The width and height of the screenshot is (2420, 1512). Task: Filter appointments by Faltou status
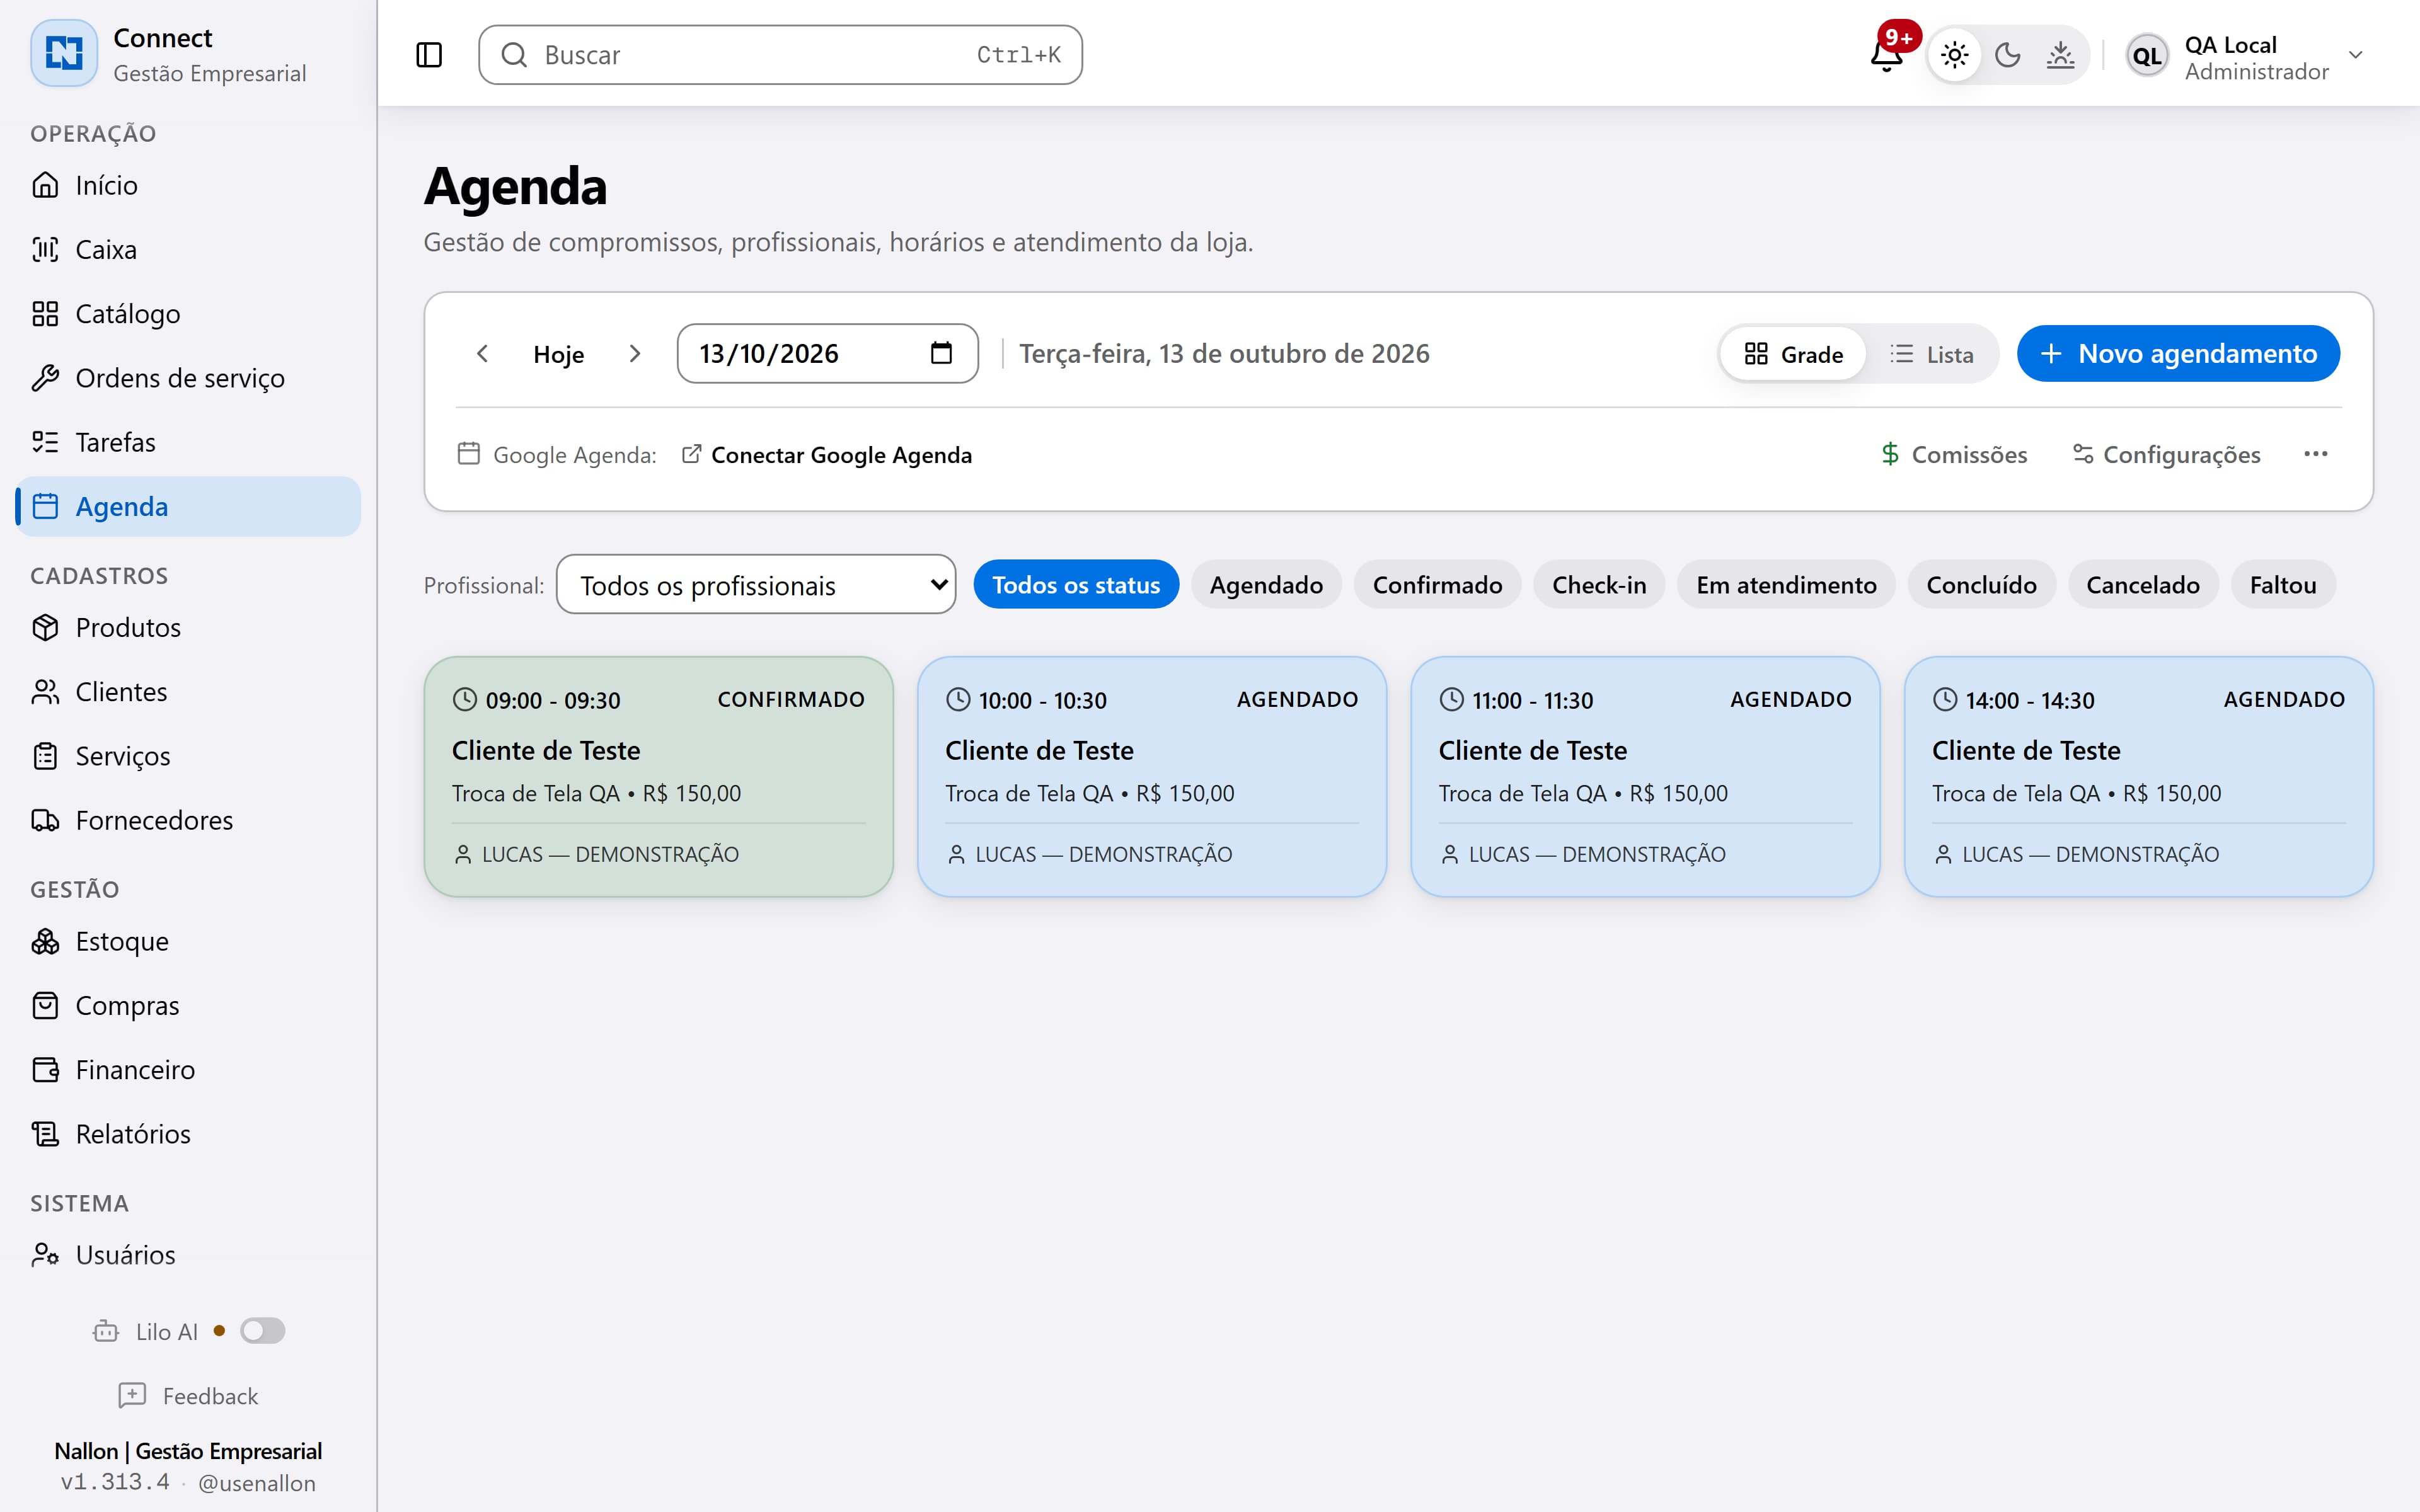[2283, 585]
